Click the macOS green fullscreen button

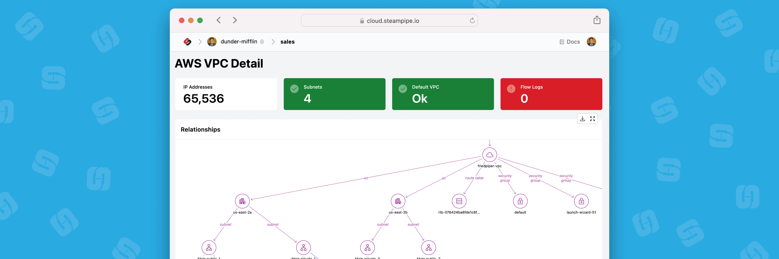[200, 20]
